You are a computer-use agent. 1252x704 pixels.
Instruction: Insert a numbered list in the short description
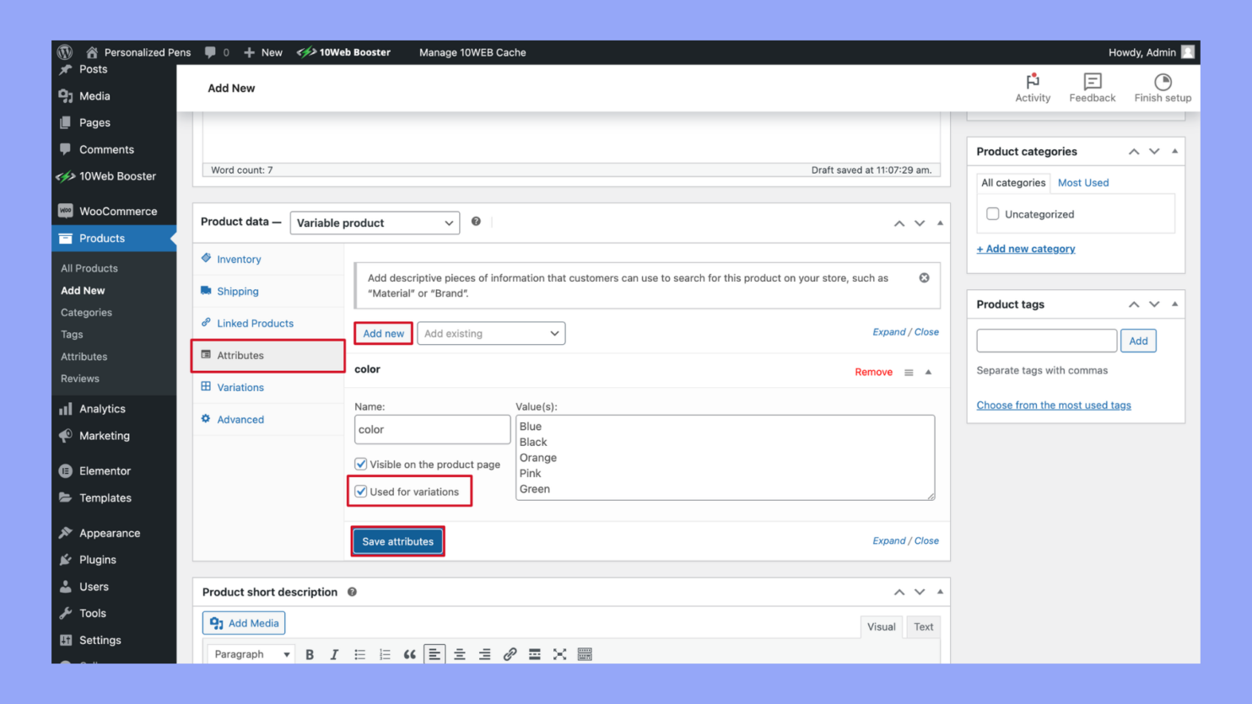point(385,653)
